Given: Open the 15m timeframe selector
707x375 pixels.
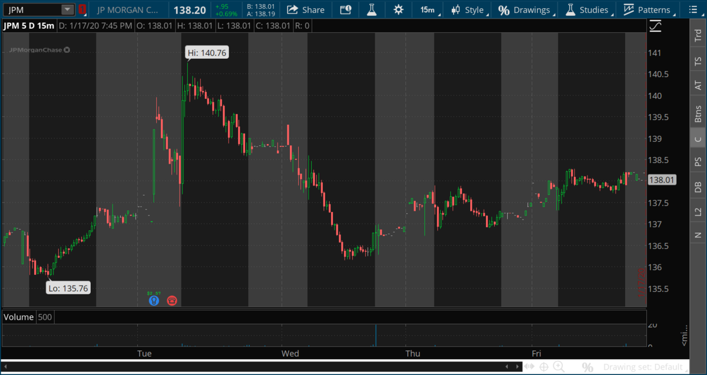Looking at the screenshot, I should point(427,9).
